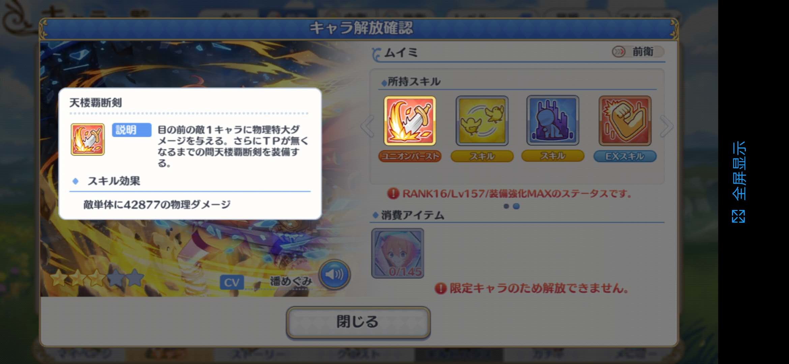The width and height of the screenshot is (789, 364).
Task: Tap the red RANK16 status warning icon
Action: pyautogui.click(x=393, y=193)
